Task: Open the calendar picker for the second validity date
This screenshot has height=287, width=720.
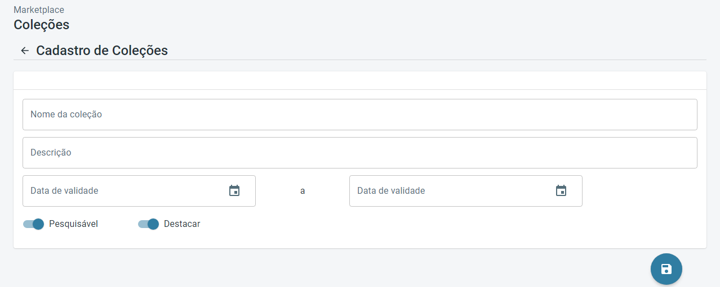Action: [561, 191]
